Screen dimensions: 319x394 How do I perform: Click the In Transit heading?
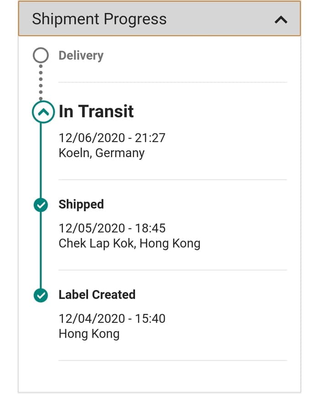pos(96,111)
